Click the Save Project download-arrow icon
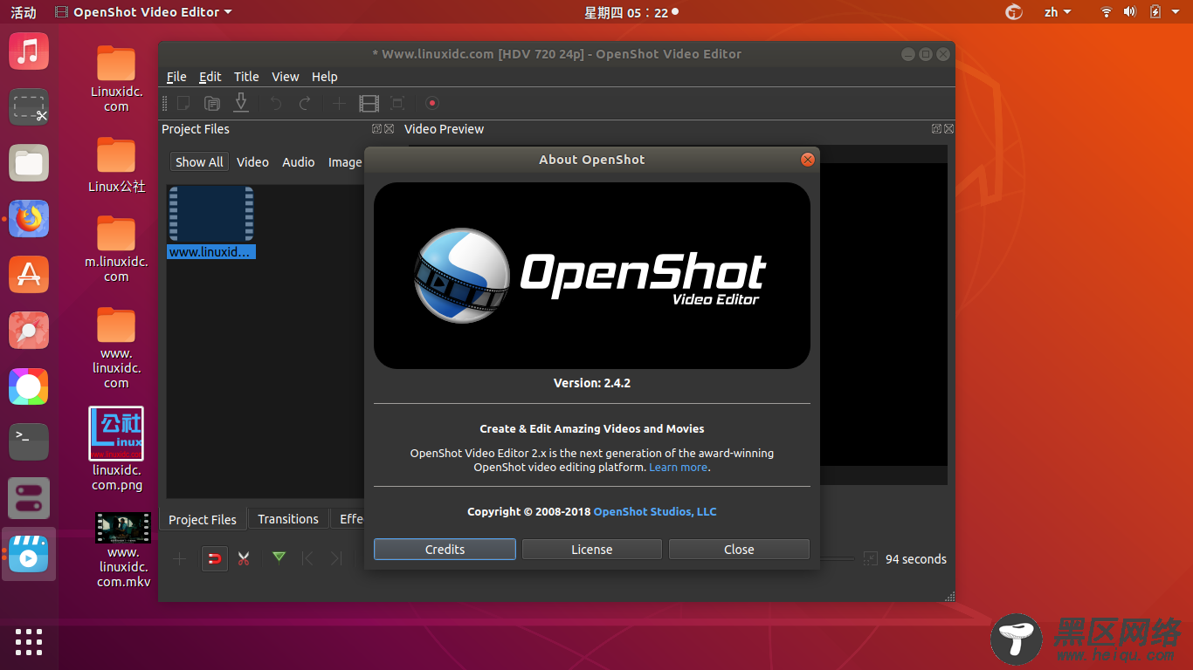This screenshot has width=1193, height=670. (241, 103)
